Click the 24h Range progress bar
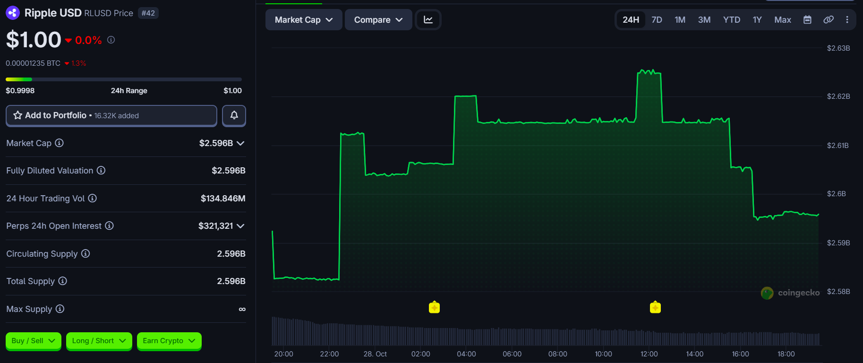The image size is (863, 363). click(124, 79)
